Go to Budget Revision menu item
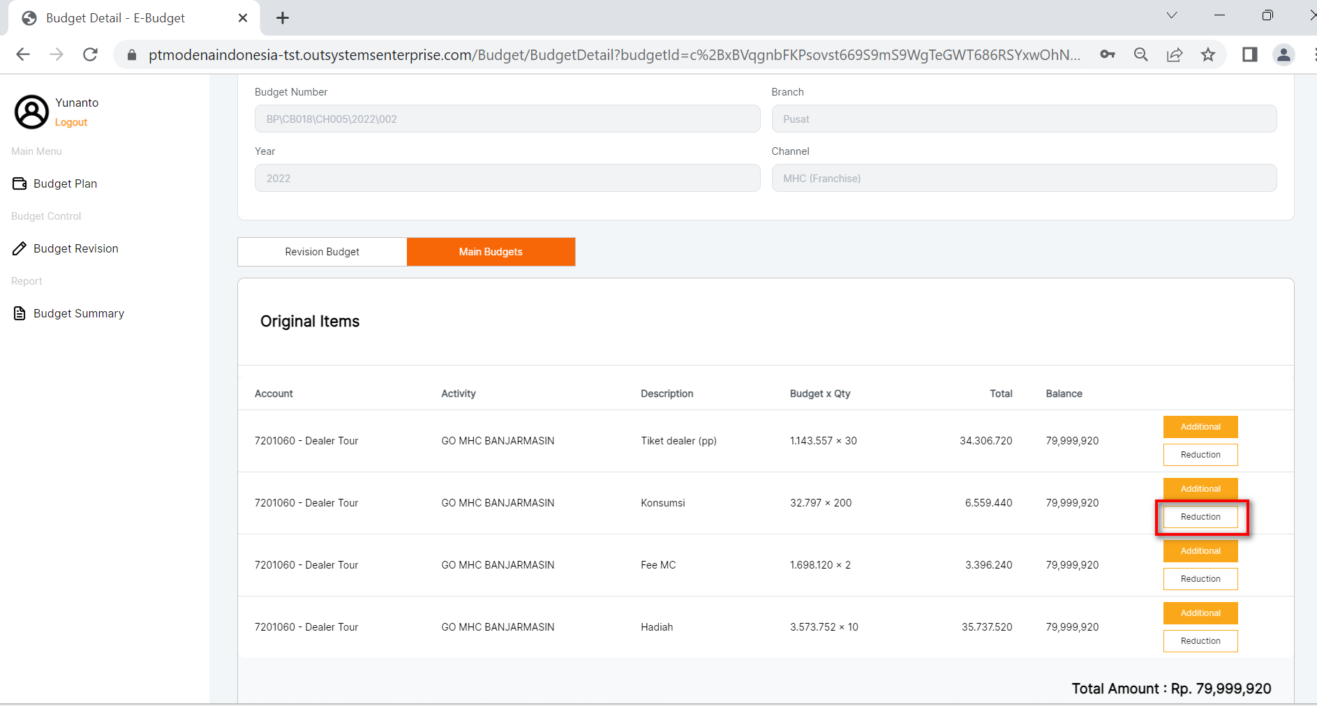This screenshot has width=1317, height=706. (x=75, y=248)
